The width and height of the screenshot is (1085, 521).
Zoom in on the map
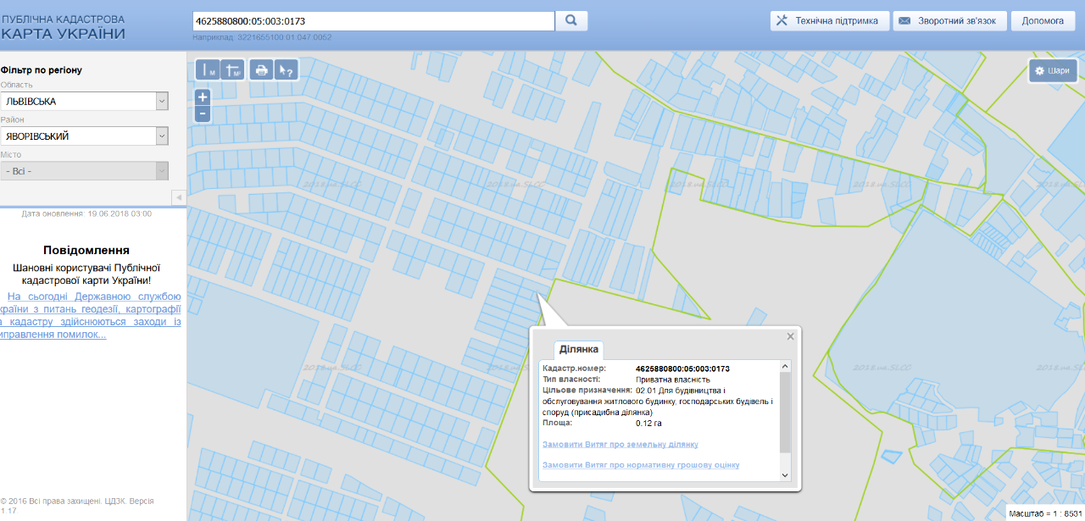coord(203,97)
